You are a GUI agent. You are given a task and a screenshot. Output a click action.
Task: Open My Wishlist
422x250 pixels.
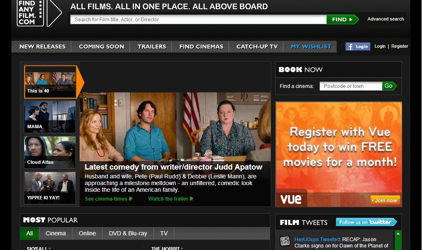[x=311, y=46]
